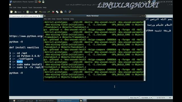The image size is (182, 102).
Task: Click the volume speaker tray icon
Action: coord(149,2)
